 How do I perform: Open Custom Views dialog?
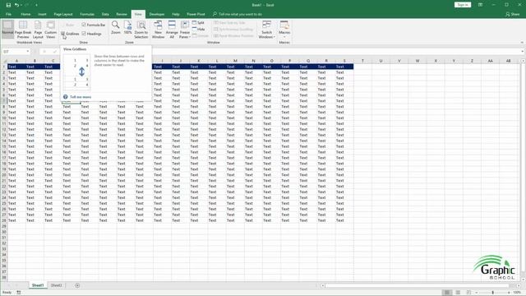[51, 30]
